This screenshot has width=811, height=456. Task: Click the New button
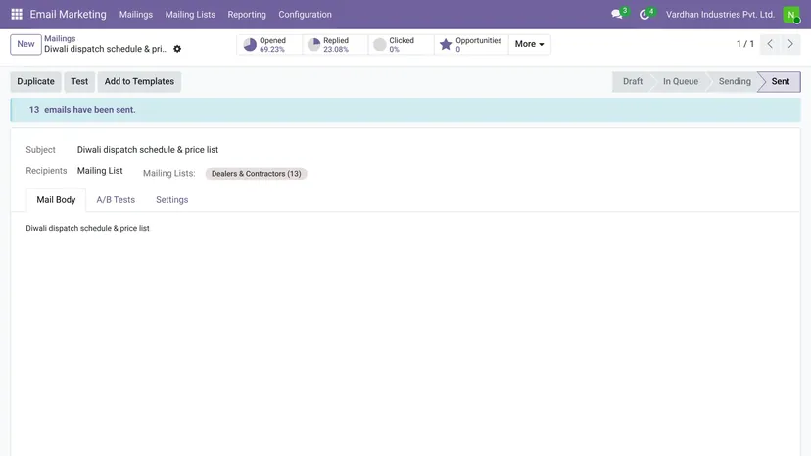tap(25, 44)
